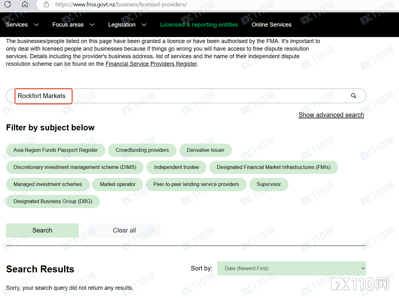Open Online Services menu item
This screenshot has height=298, width=399.
(x=271, y=25)
